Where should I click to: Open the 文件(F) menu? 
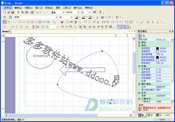pos(8,8)
